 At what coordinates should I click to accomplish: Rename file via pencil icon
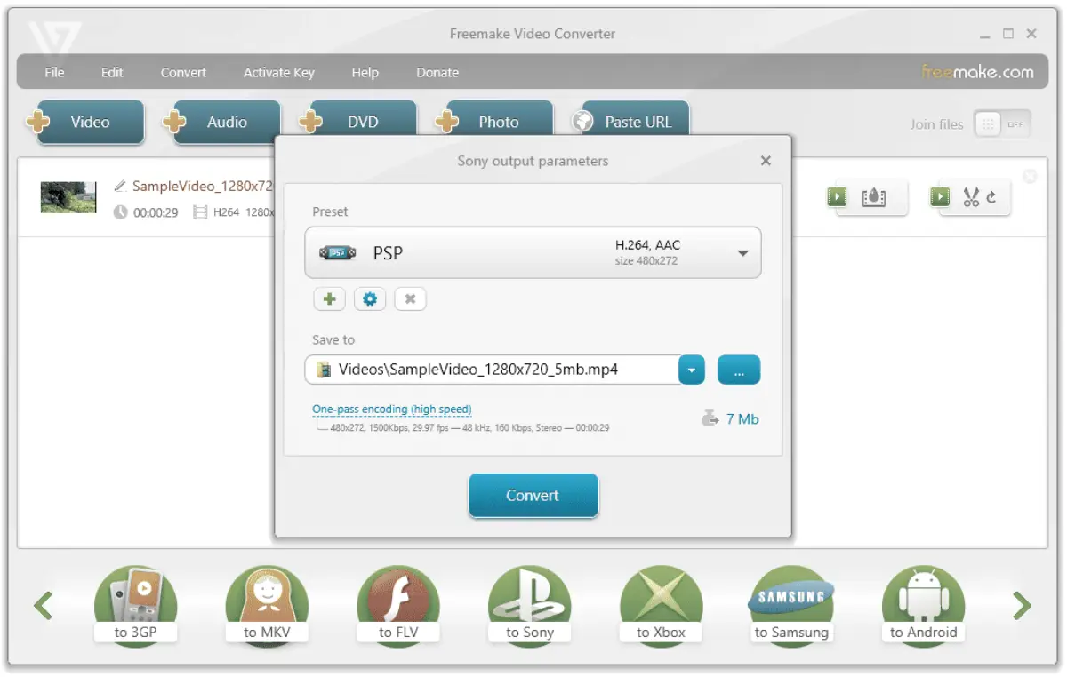[x=120, y=187]
